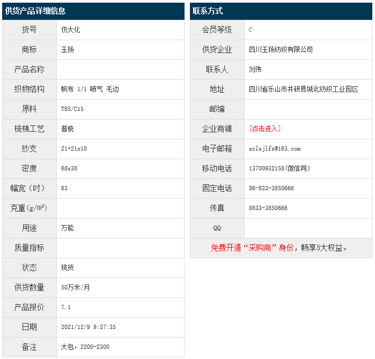This screenshot has height=359, width=375.
Task: Select the product price value 7.1
Action: pyautogui.click(x=66, y=307)
